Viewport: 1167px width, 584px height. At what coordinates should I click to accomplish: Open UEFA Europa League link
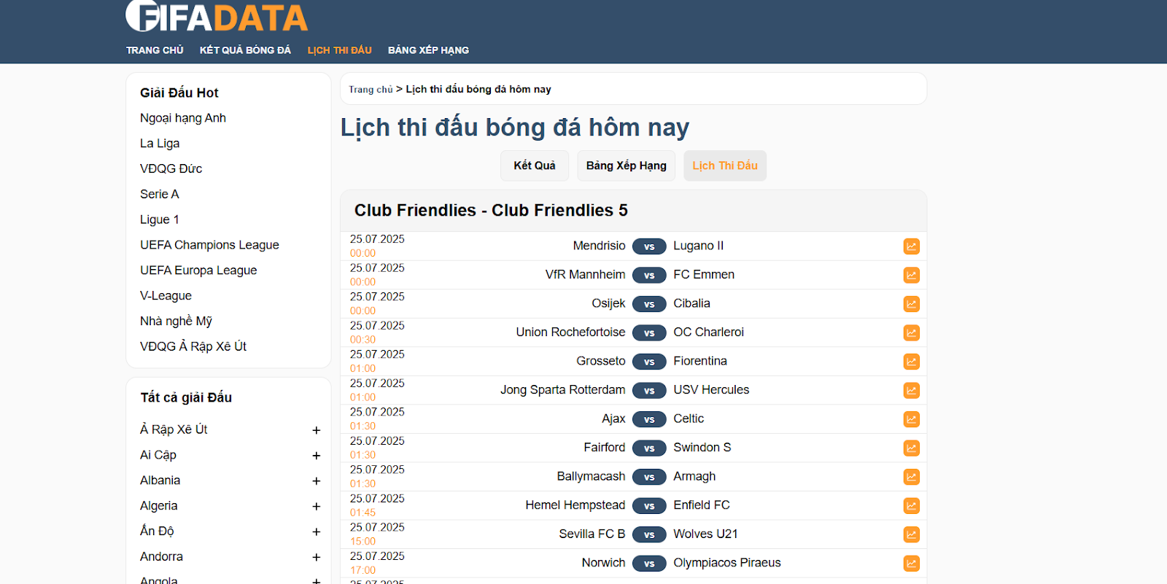pos(198,270)
